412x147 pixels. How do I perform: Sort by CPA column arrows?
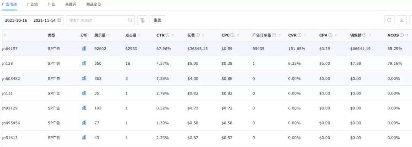point(335,35)
